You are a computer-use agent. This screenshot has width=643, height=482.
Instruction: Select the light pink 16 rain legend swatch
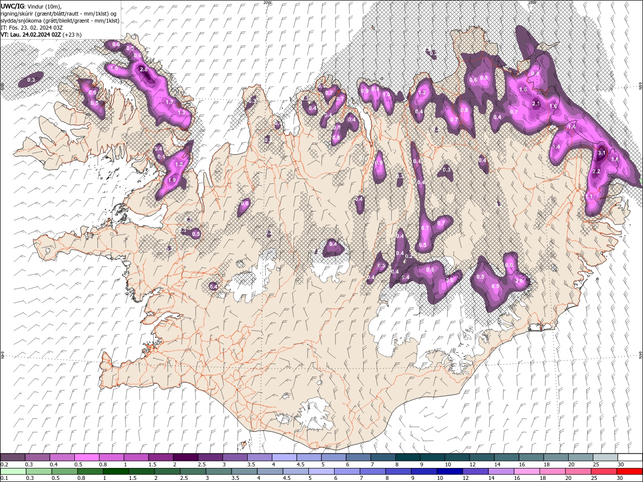click(x=527, y=471)
